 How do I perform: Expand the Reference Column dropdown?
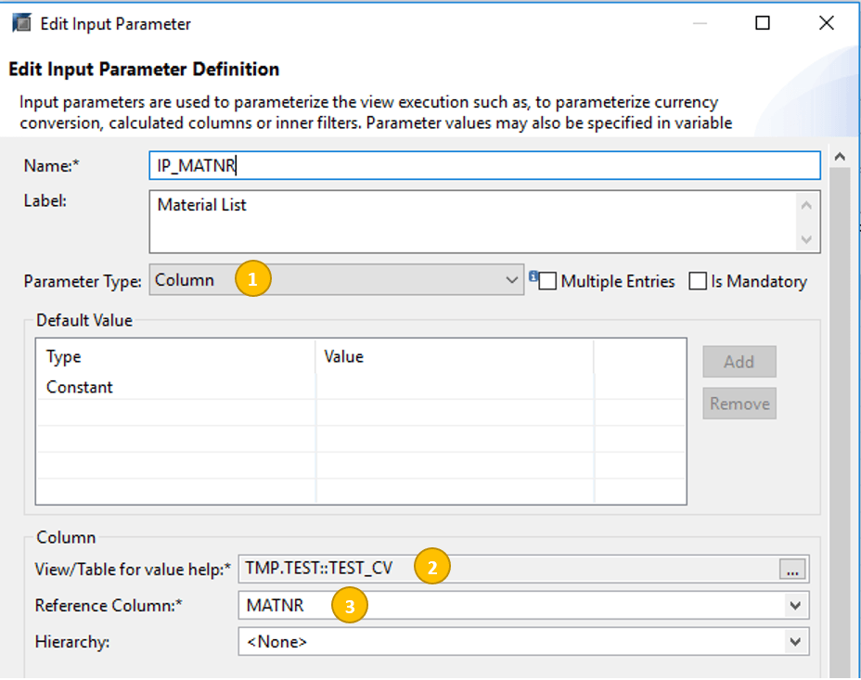(x=794, y=606)
